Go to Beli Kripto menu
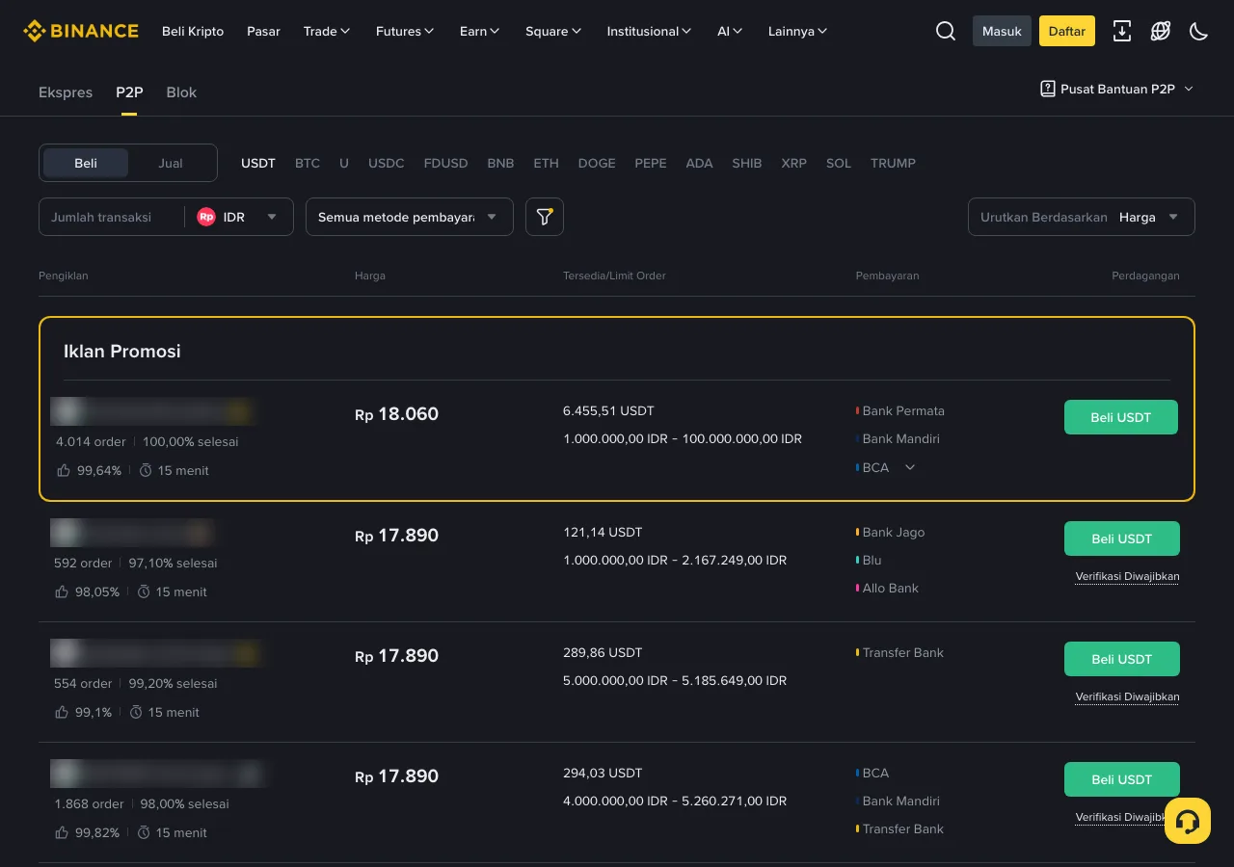 [x=193, y=31]
